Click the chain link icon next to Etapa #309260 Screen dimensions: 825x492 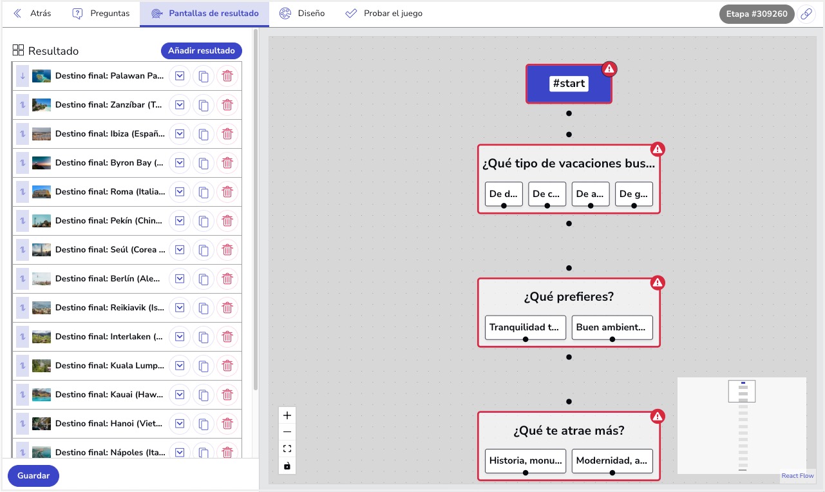(806, 13)
